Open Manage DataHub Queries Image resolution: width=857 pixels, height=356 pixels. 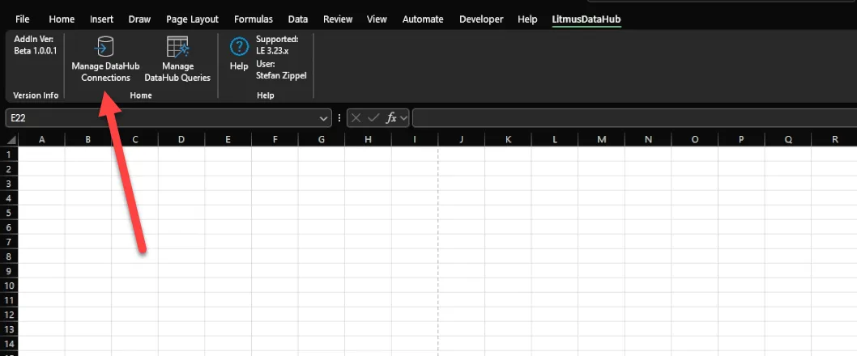(177, 59)
